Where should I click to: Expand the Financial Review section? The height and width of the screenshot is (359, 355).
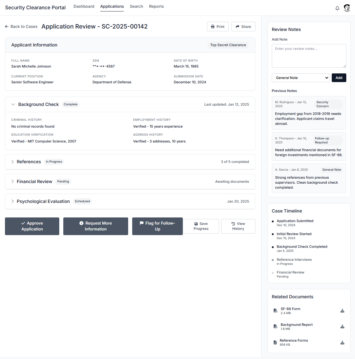[x=13, y=182]
